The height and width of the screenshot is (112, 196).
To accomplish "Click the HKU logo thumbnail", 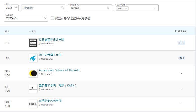I will (x=33, y=104).
